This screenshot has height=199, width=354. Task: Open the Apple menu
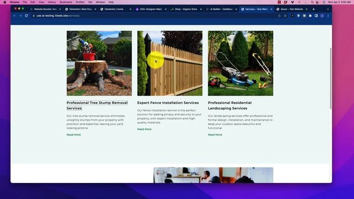pyautogui.click(x=5, y=2)
